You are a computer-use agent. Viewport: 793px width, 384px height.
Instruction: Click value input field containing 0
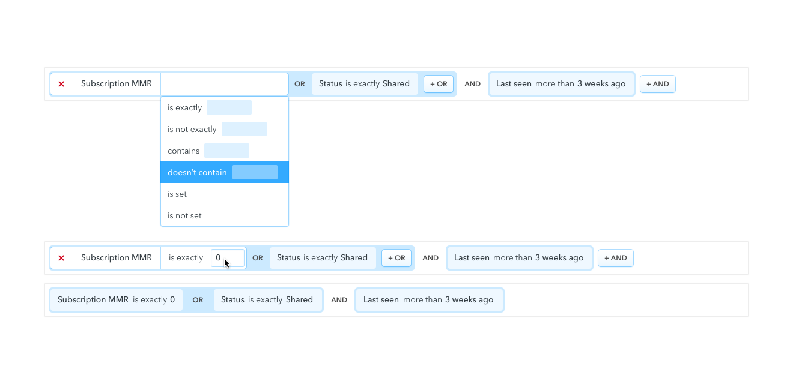(x=228, y=258)
